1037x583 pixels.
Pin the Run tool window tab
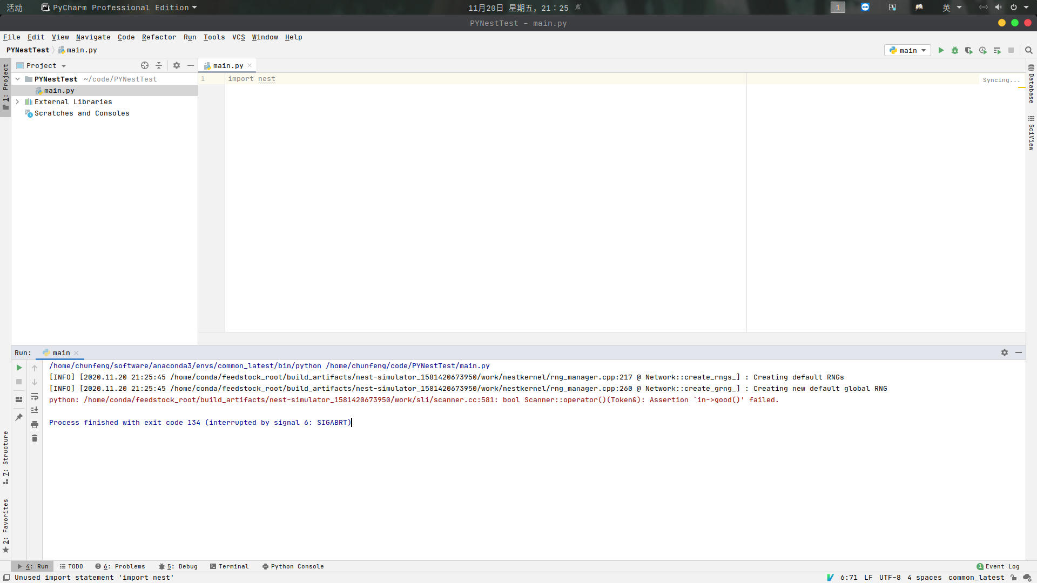click(19, 417)
